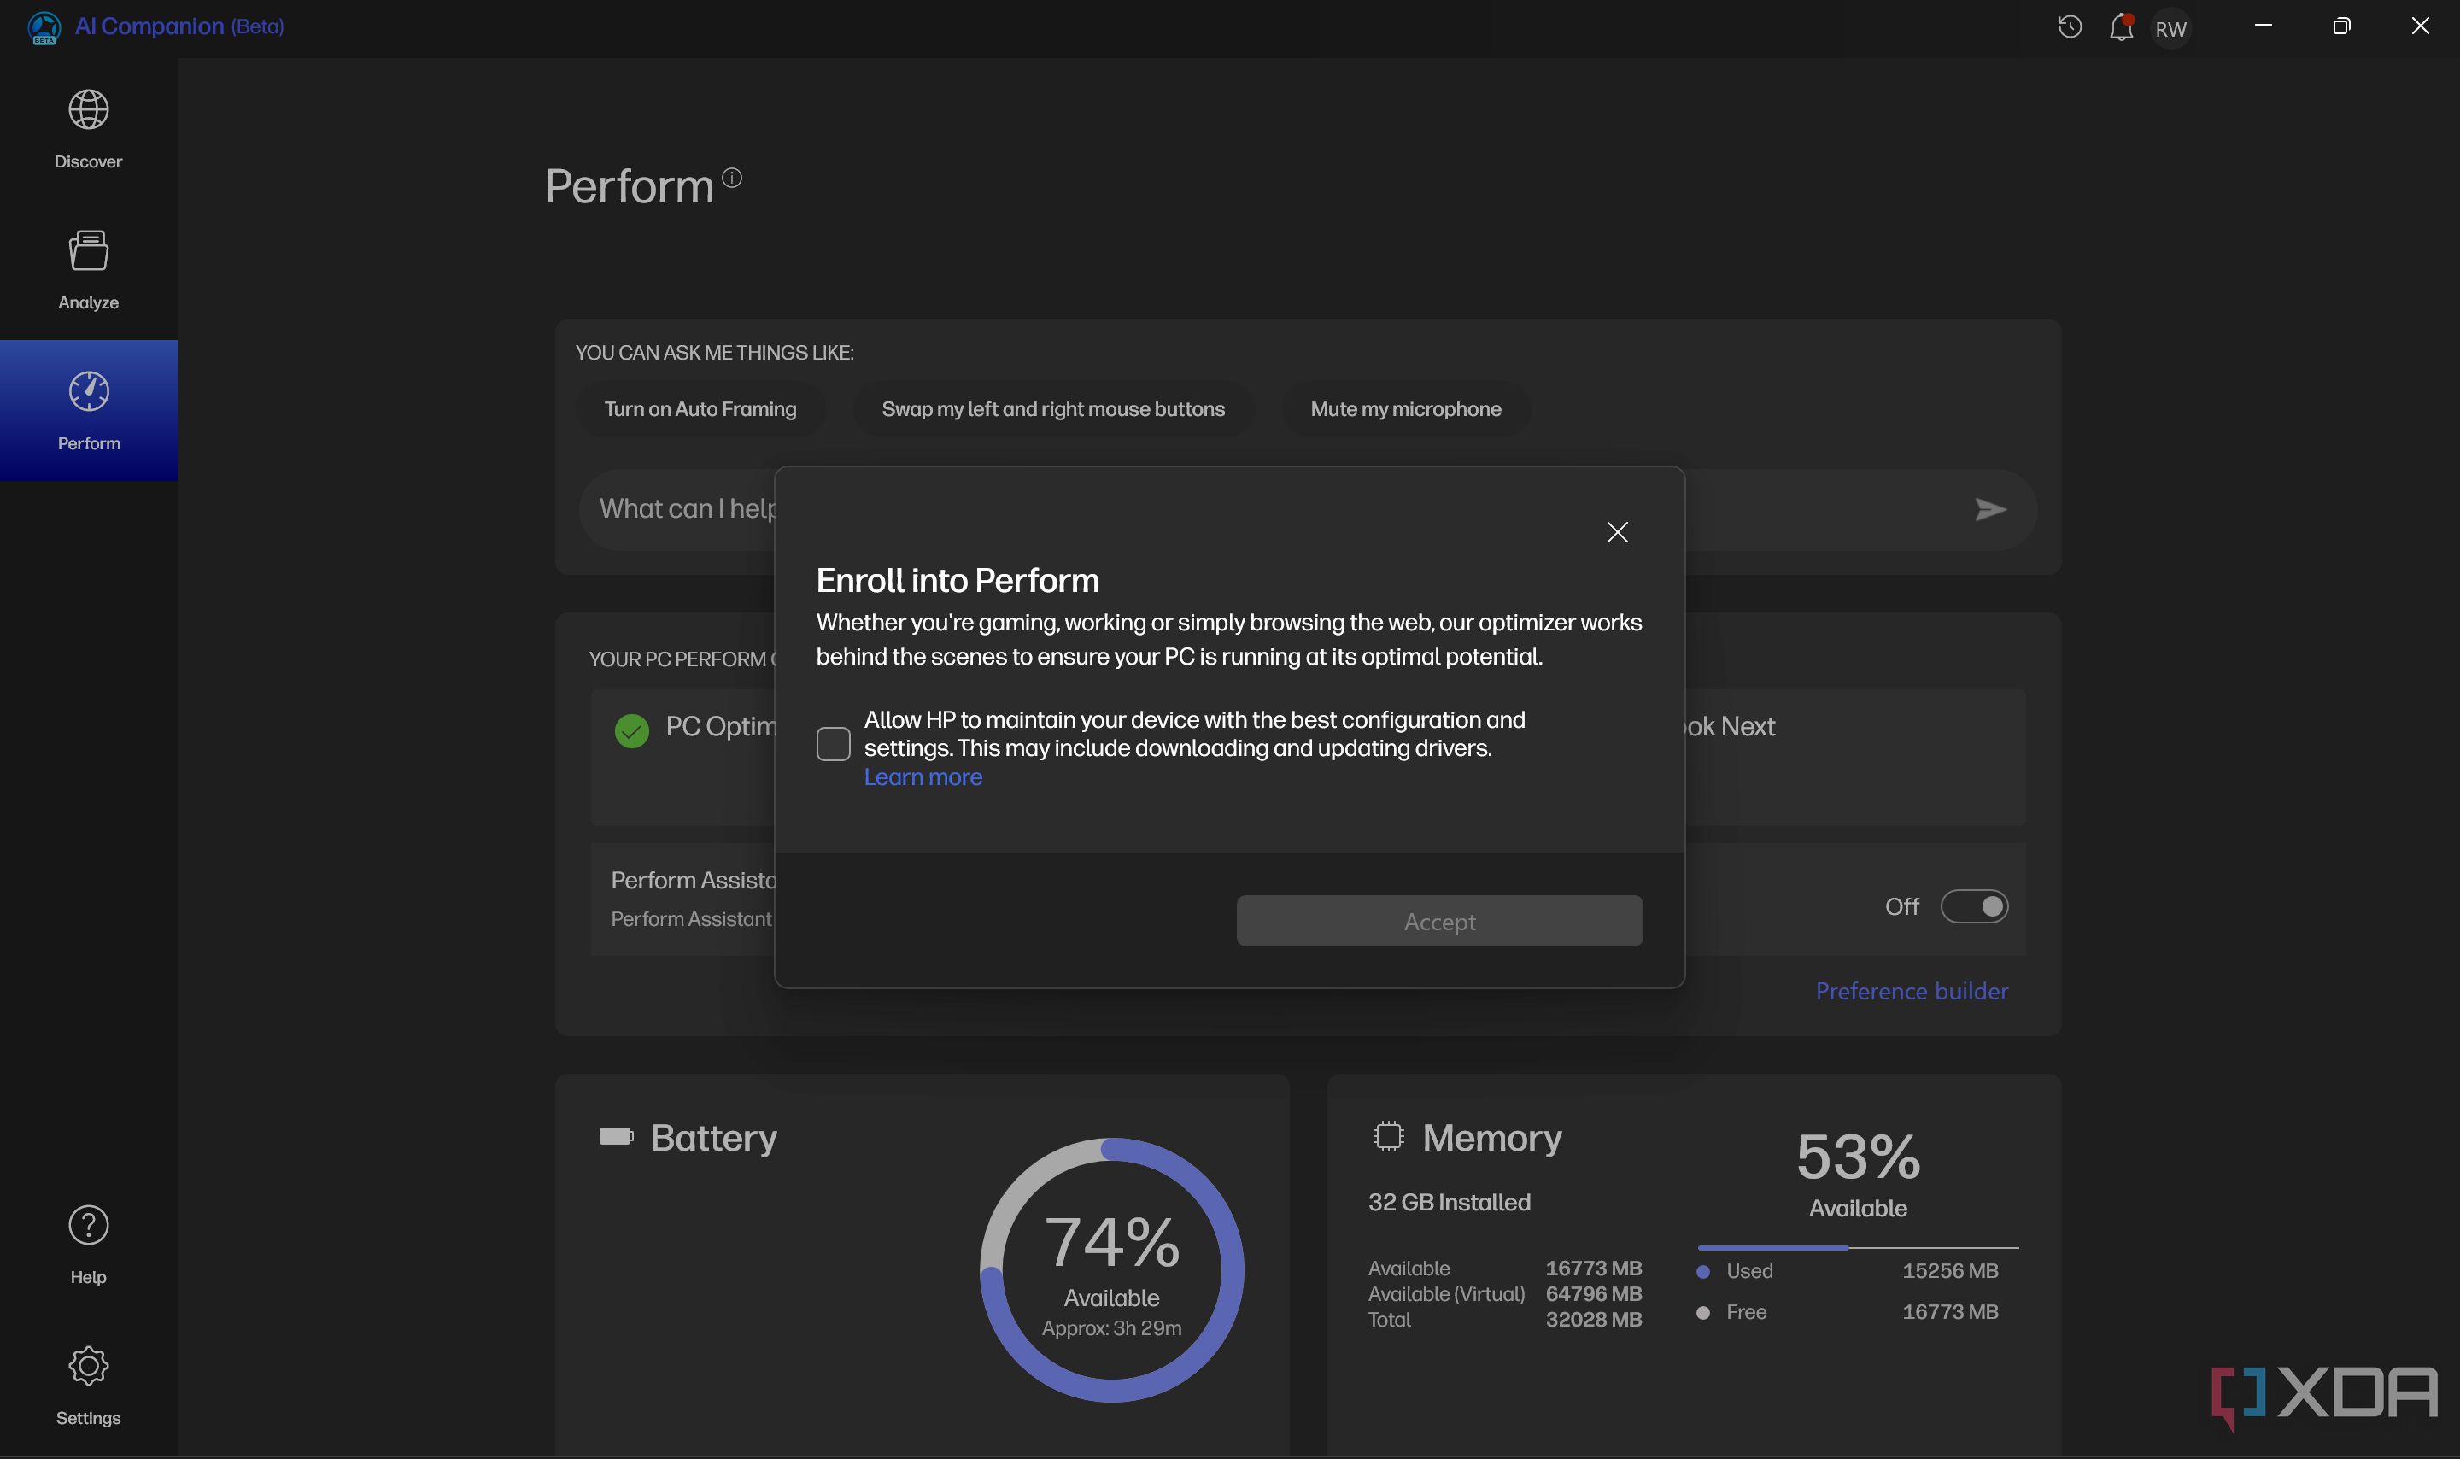
Task: Click the 15256 MB used value
Action: pos(1950,1270)
